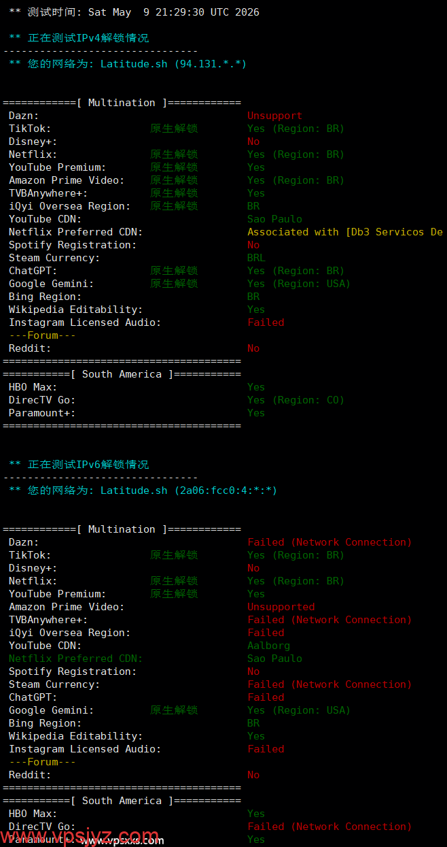This screenshot has width=447, height=847.
Task: Click 'Failed (Network Connection)' for IPv6 DirecTV Go
Action: [329, 827]
